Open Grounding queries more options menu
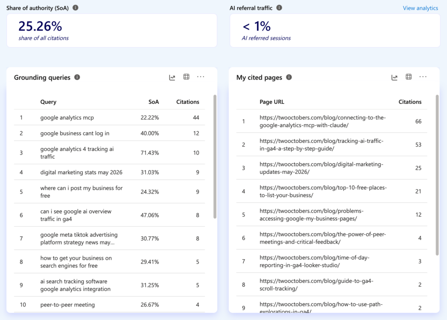Screen dimensions: 447x320 coord(201,77)
